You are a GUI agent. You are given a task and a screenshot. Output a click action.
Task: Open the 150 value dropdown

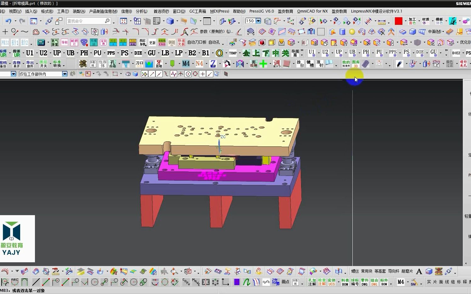pyautogui.click(x=258, y=21)
